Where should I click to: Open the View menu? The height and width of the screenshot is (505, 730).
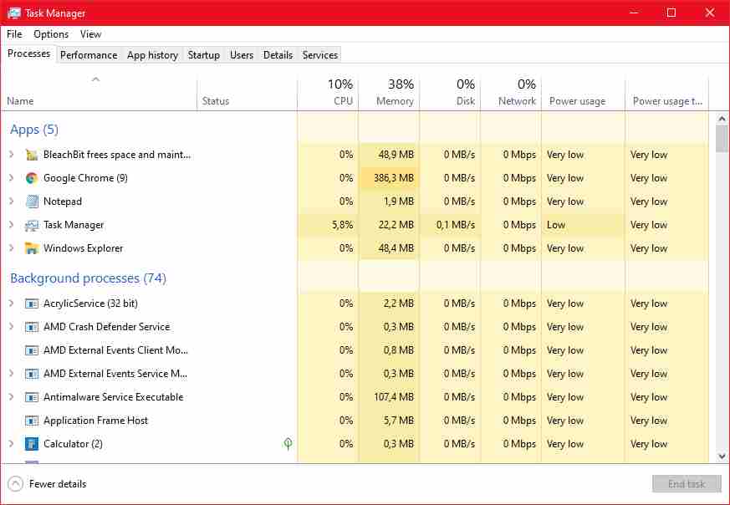pyautogui.click(x=90, y=34)
